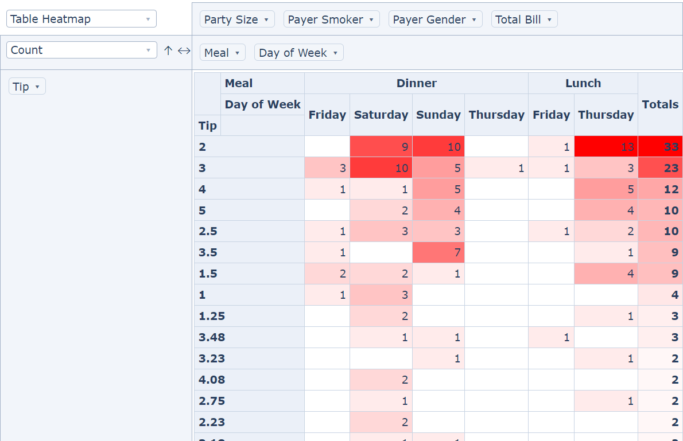Click the Totals cell showing 33

click(660, 147)
